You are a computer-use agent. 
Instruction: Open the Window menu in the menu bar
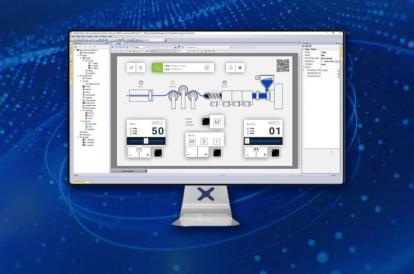(x=103, y=36)
